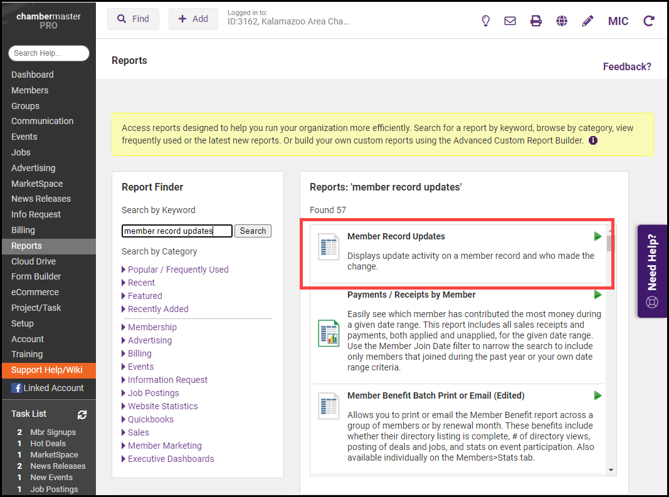This screenshot has height=497, width=669.
Task: Click info icon in yellow banner
Action: pyautogui.click(x=593, y=140)
